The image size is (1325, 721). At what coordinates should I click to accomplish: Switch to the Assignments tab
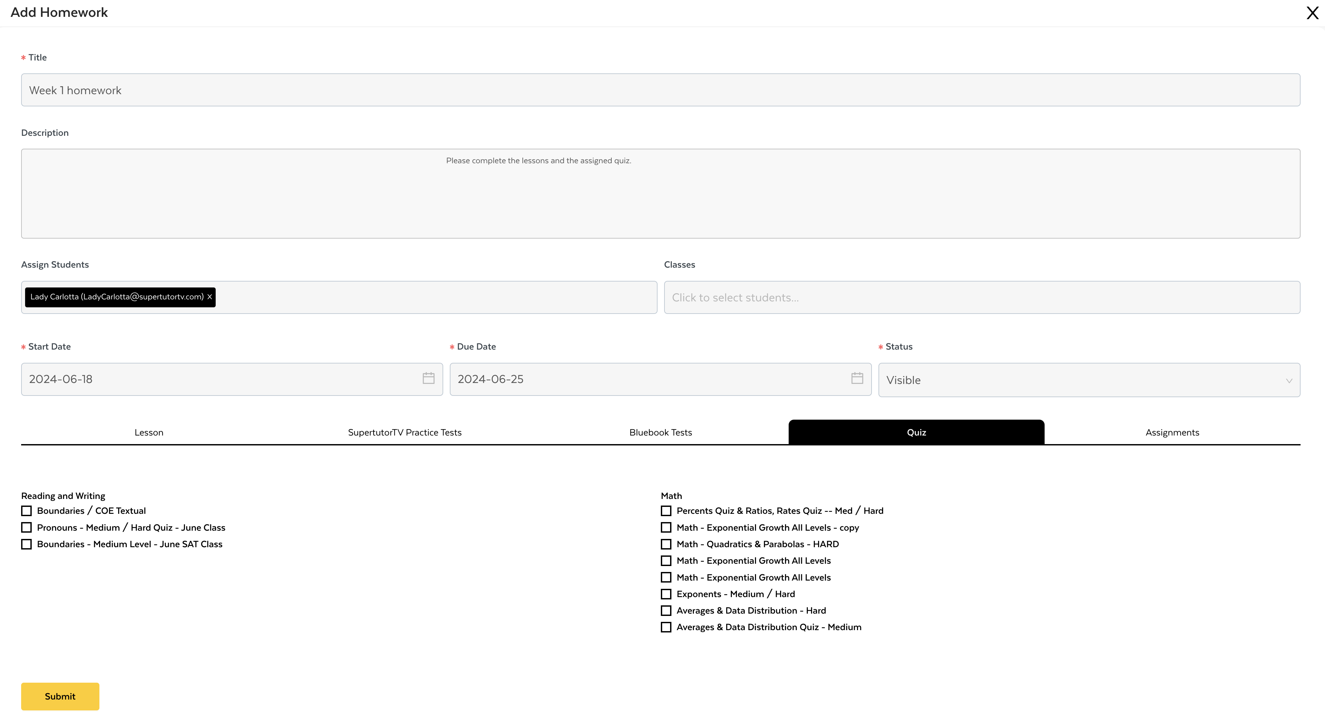(x=1172, y=433)
